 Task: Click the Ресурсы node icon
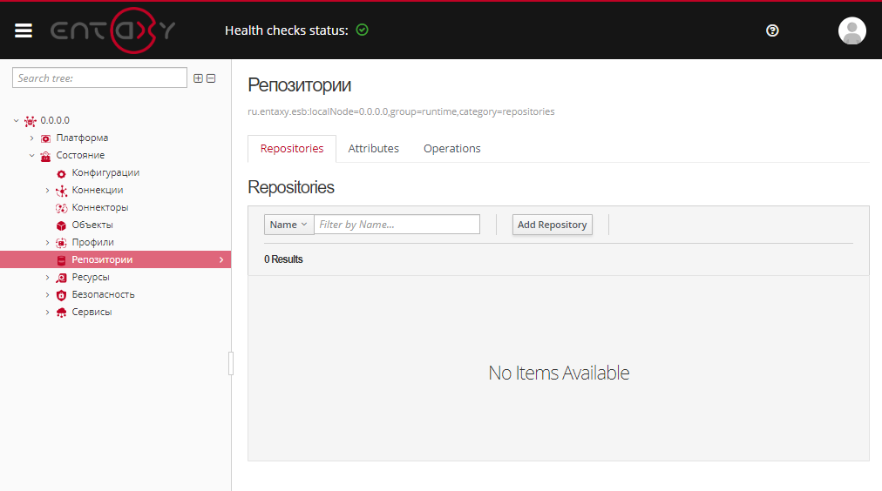coord(61,278)
